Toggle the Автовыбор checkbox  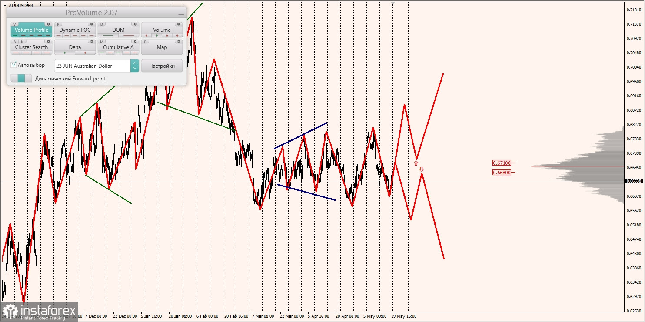click(x=14, y=65)
